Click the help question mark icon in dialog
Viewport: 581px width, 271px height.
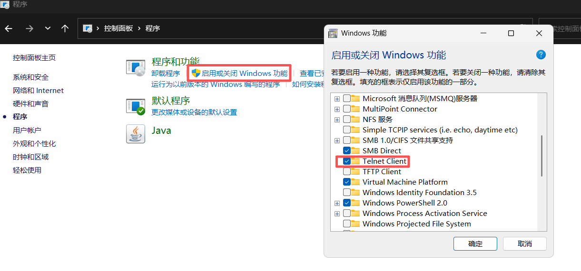pos(541,55)
